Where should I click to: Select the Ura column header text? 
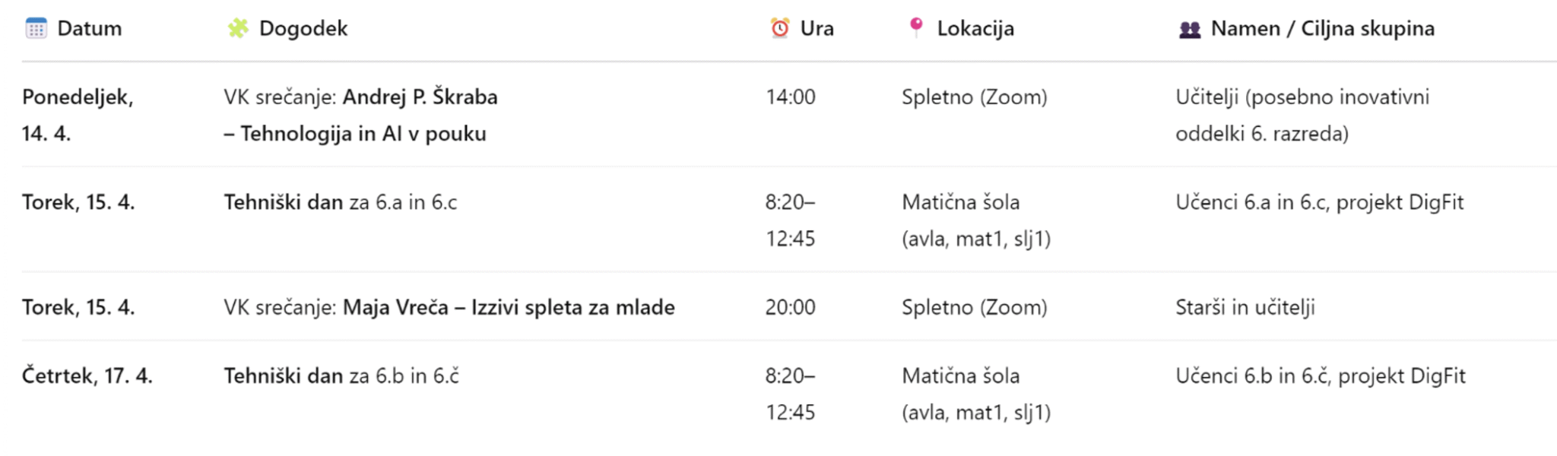point(817,29)
